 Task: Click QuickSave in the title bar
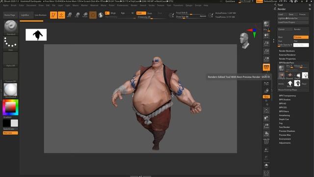[230, 1]
